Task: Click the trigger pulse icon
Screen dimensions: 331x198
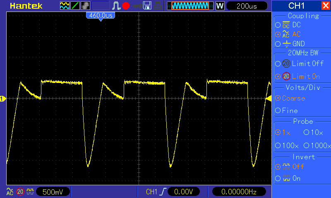Action: tap(116, 6)
